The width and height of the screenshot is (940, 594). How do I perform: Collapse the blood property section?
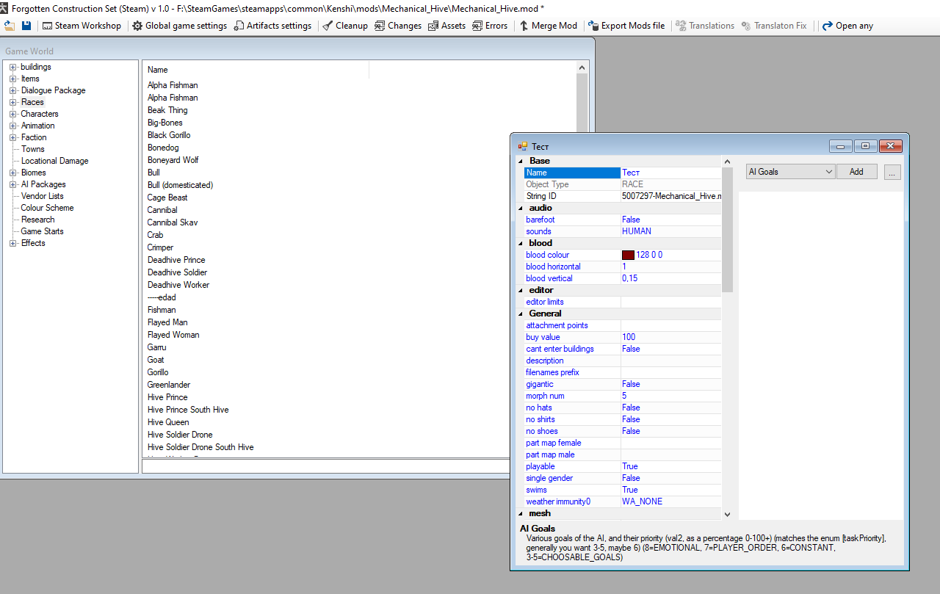point(521,243)
